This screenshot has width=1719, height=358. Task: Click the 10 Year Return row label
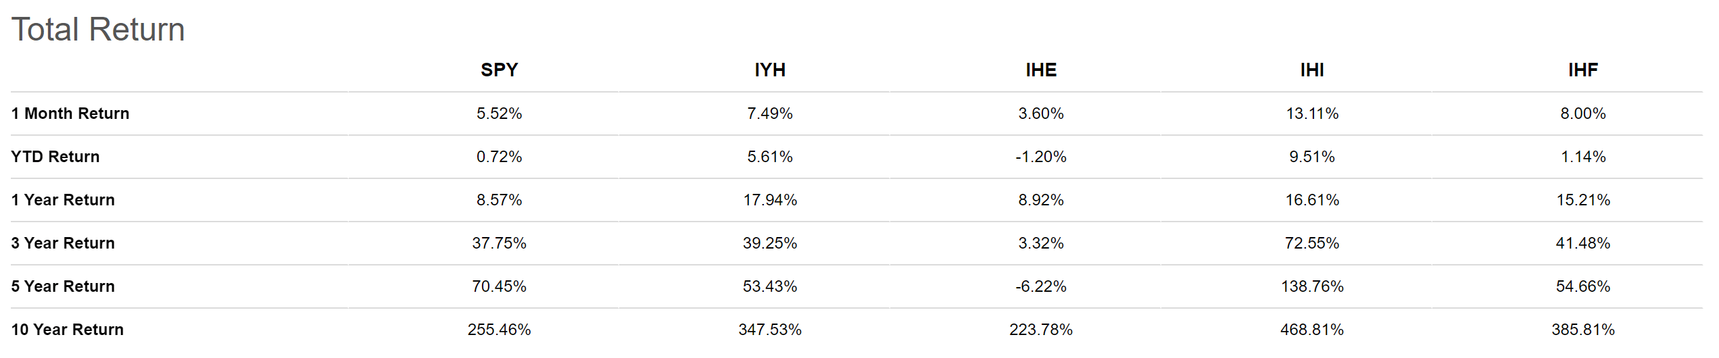coord(68,330)
